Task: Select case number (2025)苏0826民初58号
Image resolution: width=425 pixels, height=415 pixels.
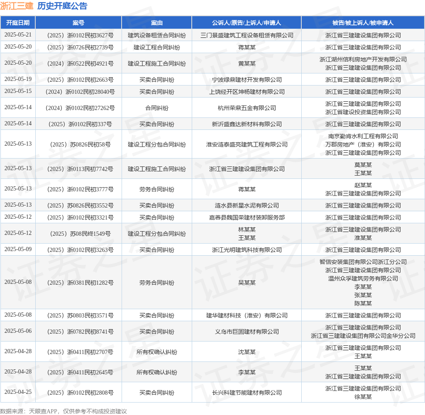Action: click(x=80, y=145)
